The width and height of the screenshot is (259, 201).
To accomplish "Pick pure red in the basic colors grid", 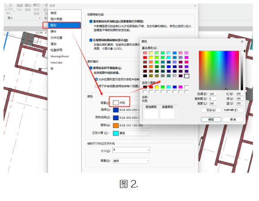I will [145, 57].
